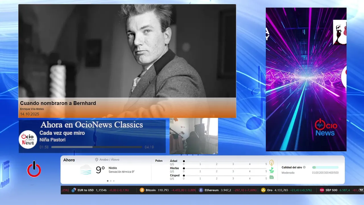364x205 pixels.
Task: Click the total duration 04:19
Action: (149, 147)
